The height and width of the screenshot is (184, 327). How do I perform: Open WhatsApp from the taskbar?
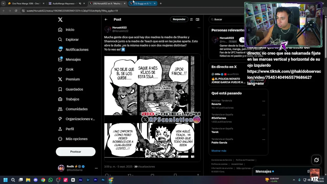tap(51, 180)
